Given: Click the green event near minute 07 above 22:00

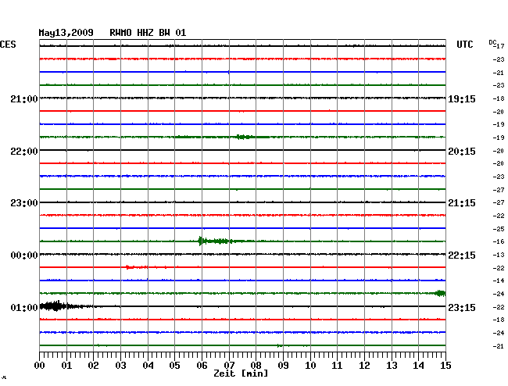Looking at the screenshot, I should 245,137.
